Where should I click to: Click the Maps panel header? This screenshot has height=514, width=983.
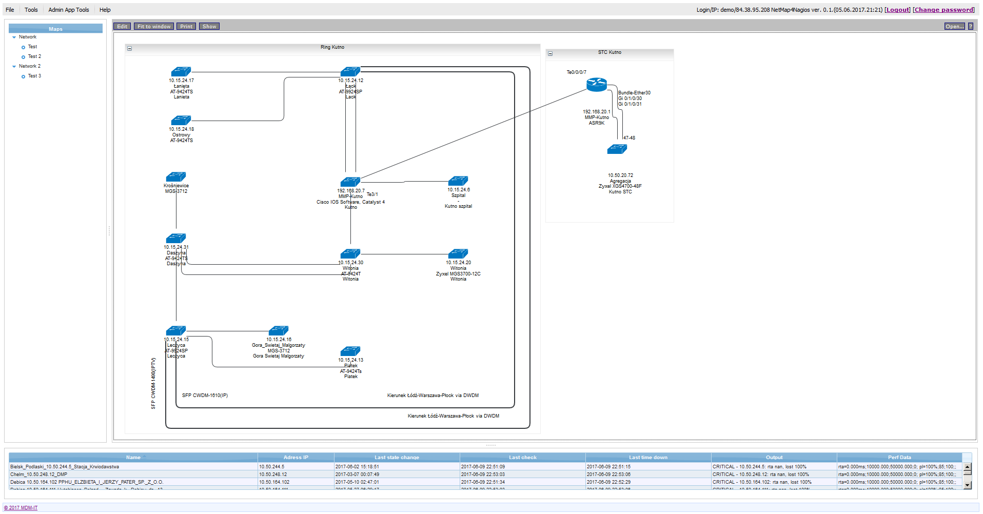pos(55,29)
